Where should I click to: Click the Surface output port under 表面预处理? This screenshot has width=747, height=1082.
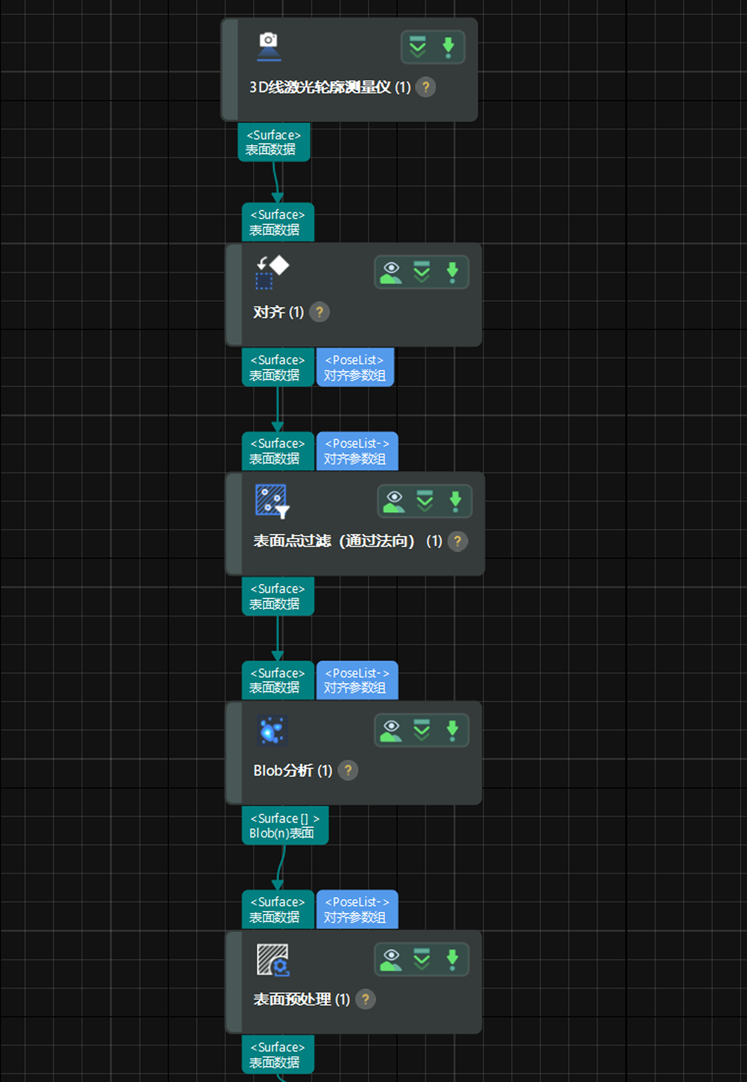(x=278, y=1054)
